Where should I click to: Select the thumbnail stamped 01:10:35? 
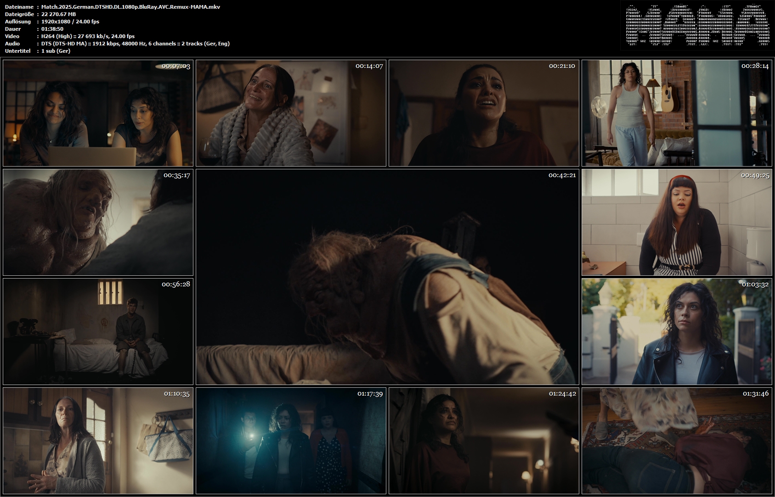pyautogui.click(x=98, y=441)
